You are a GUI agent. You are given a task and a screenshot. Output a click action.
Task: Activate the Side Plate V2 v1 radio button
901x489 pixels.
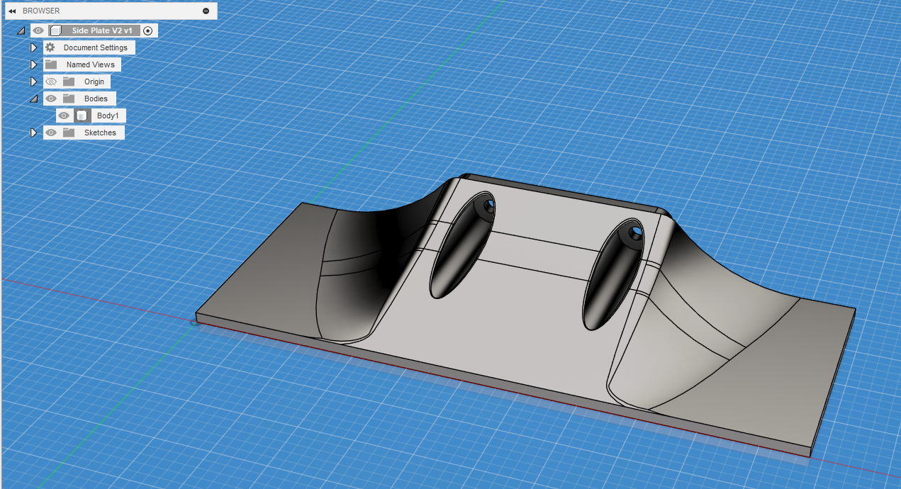click(x=147, y=30)
